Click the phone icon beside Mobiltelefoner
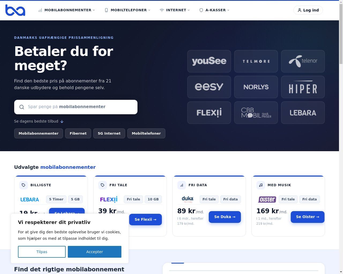Viewport: 343px width, 274px height. coord(106,10)
